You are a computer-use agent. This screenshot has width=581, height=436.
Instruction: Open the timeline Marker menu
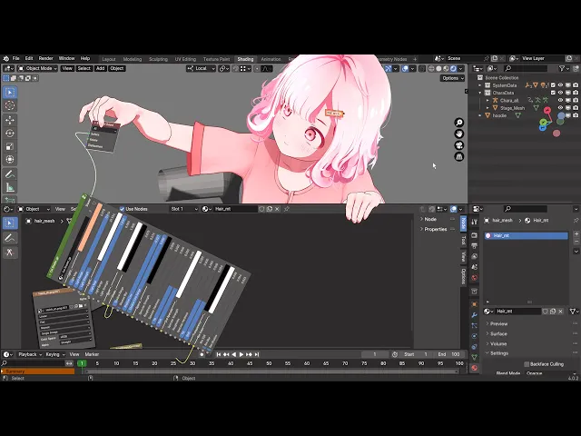coord(92,354)
